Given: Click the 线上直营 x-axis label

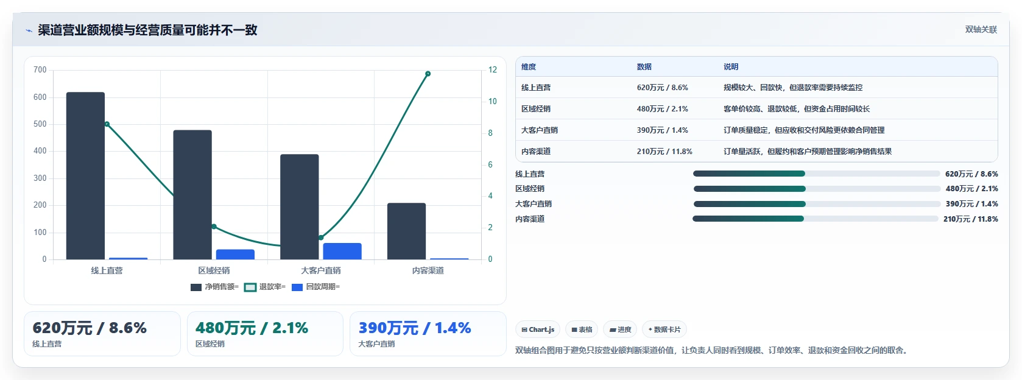Looking at the screenshot, I should [x=107, y=270].
